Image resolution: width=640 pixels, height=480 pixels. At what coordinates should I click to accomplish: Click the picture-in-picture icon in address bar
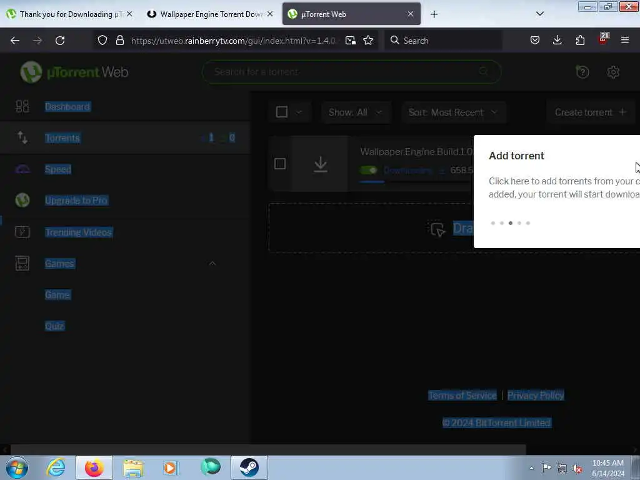tap(350, 41)
